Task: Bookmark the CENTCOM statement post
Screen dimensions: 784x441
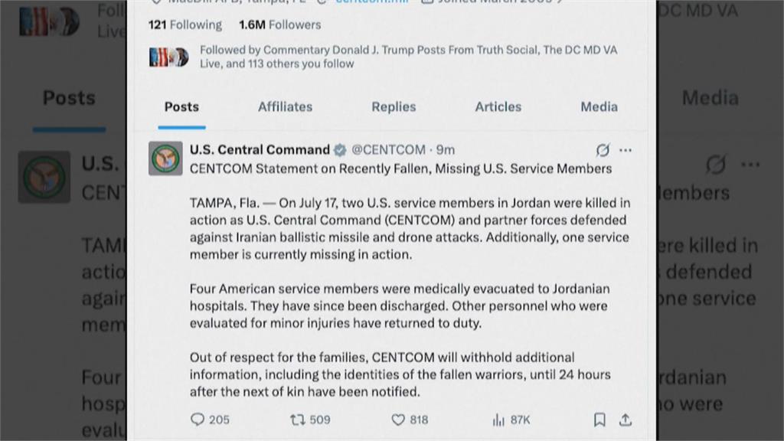Action: [599, 420]
